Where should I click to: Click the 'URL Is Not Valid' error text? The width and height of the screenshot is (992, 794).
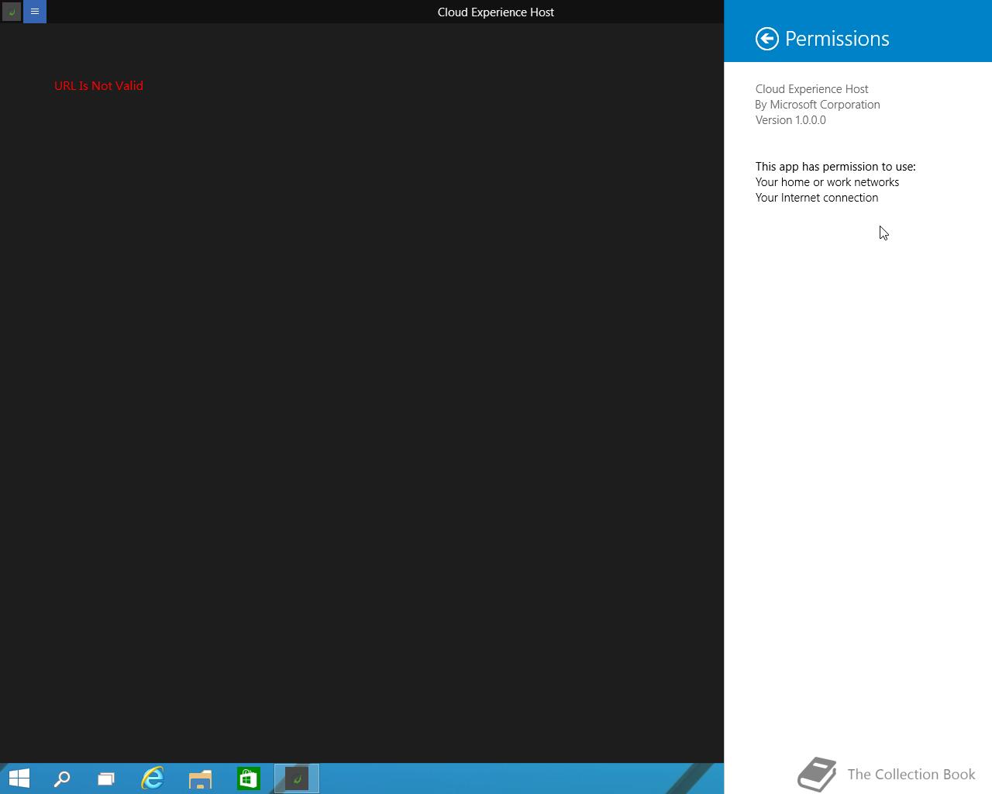click(x=98, y=86)
